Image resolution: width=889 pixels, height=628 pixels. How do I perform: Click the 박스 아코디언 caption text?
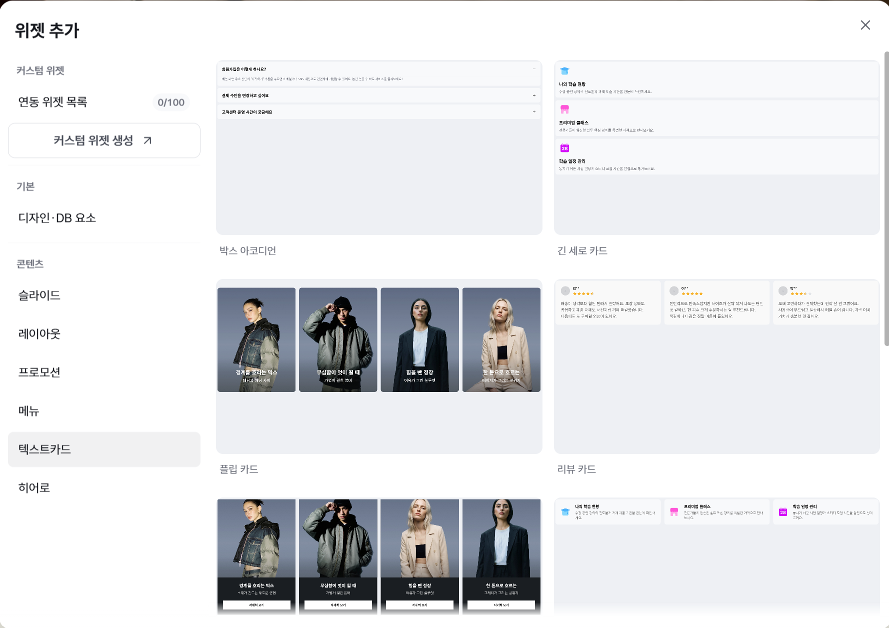pyautogui.click(x=248, y=250)
